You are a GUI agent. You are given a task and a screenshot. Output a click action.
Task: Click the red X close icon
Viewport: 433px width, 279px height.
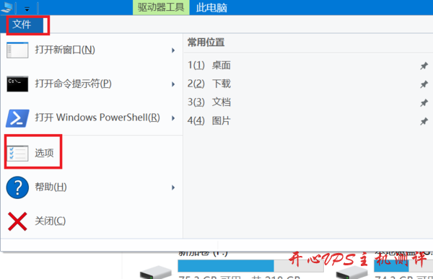coord(17,221)
